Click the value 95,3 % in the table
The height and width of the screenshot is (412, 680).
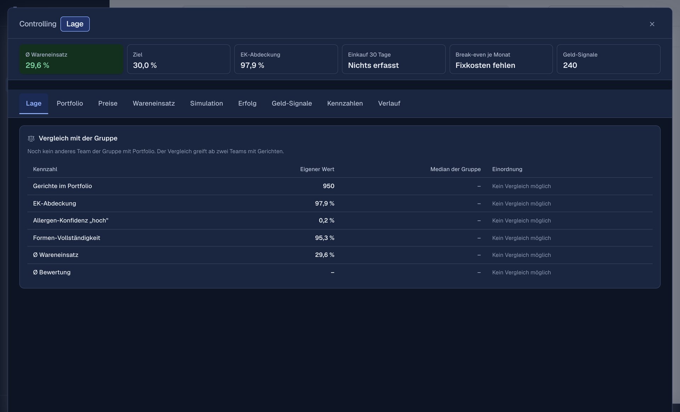point(324,238)
